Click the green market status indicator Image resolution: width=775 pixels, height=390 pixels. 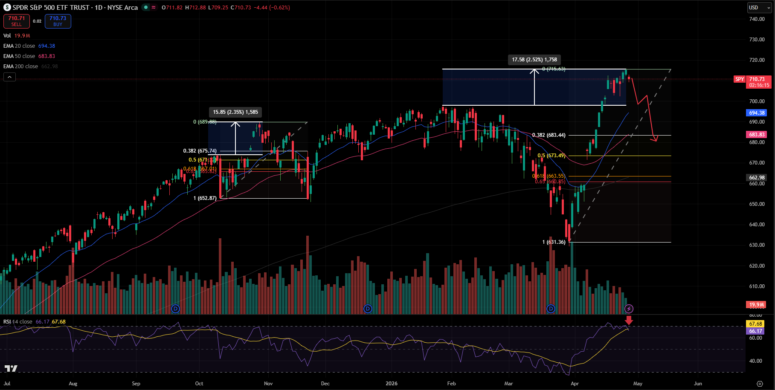[146, 7]
